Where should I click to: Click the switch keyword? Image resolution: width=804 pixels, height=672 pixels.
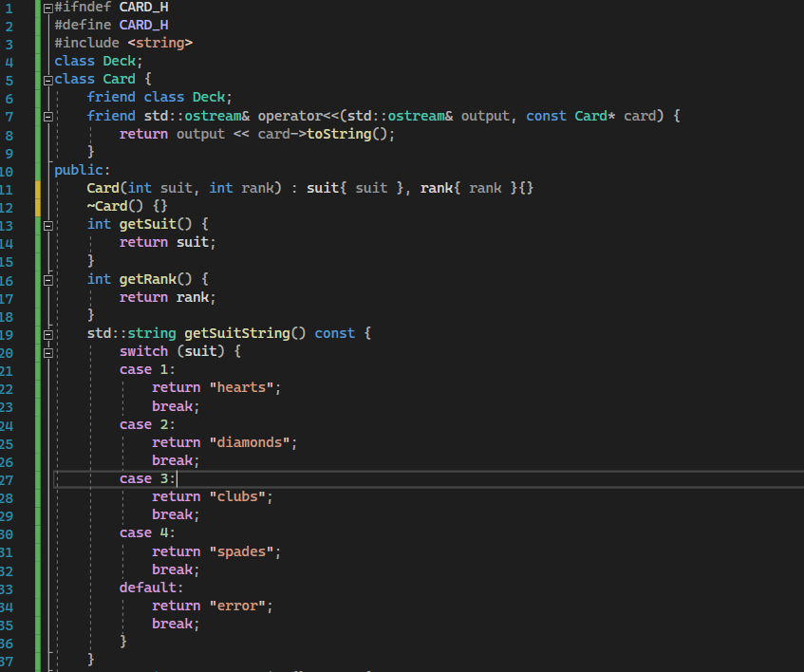(x=143, y=351)
